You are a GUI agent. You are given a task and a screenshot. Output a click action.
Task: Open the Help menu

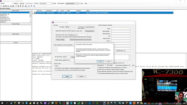click(x=86, y=3)
